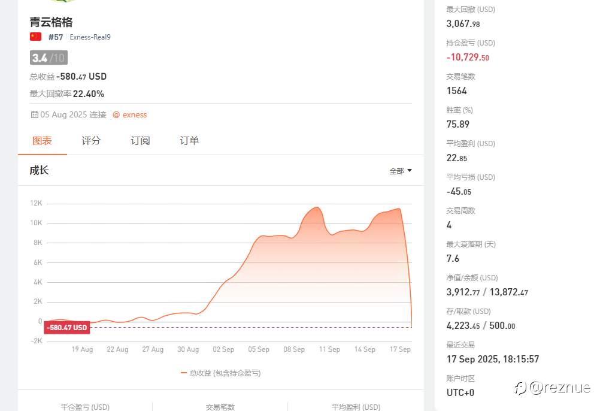Viewport: 597px width, 411px height.
Task: Click the 02 Sep axis label
Action: pos(223,349)
